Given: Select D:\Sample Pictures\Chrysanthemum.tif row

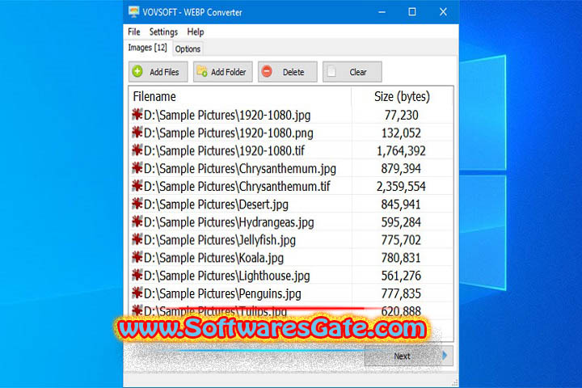Looking at the screenshot, I should click(x=291, y=187).
